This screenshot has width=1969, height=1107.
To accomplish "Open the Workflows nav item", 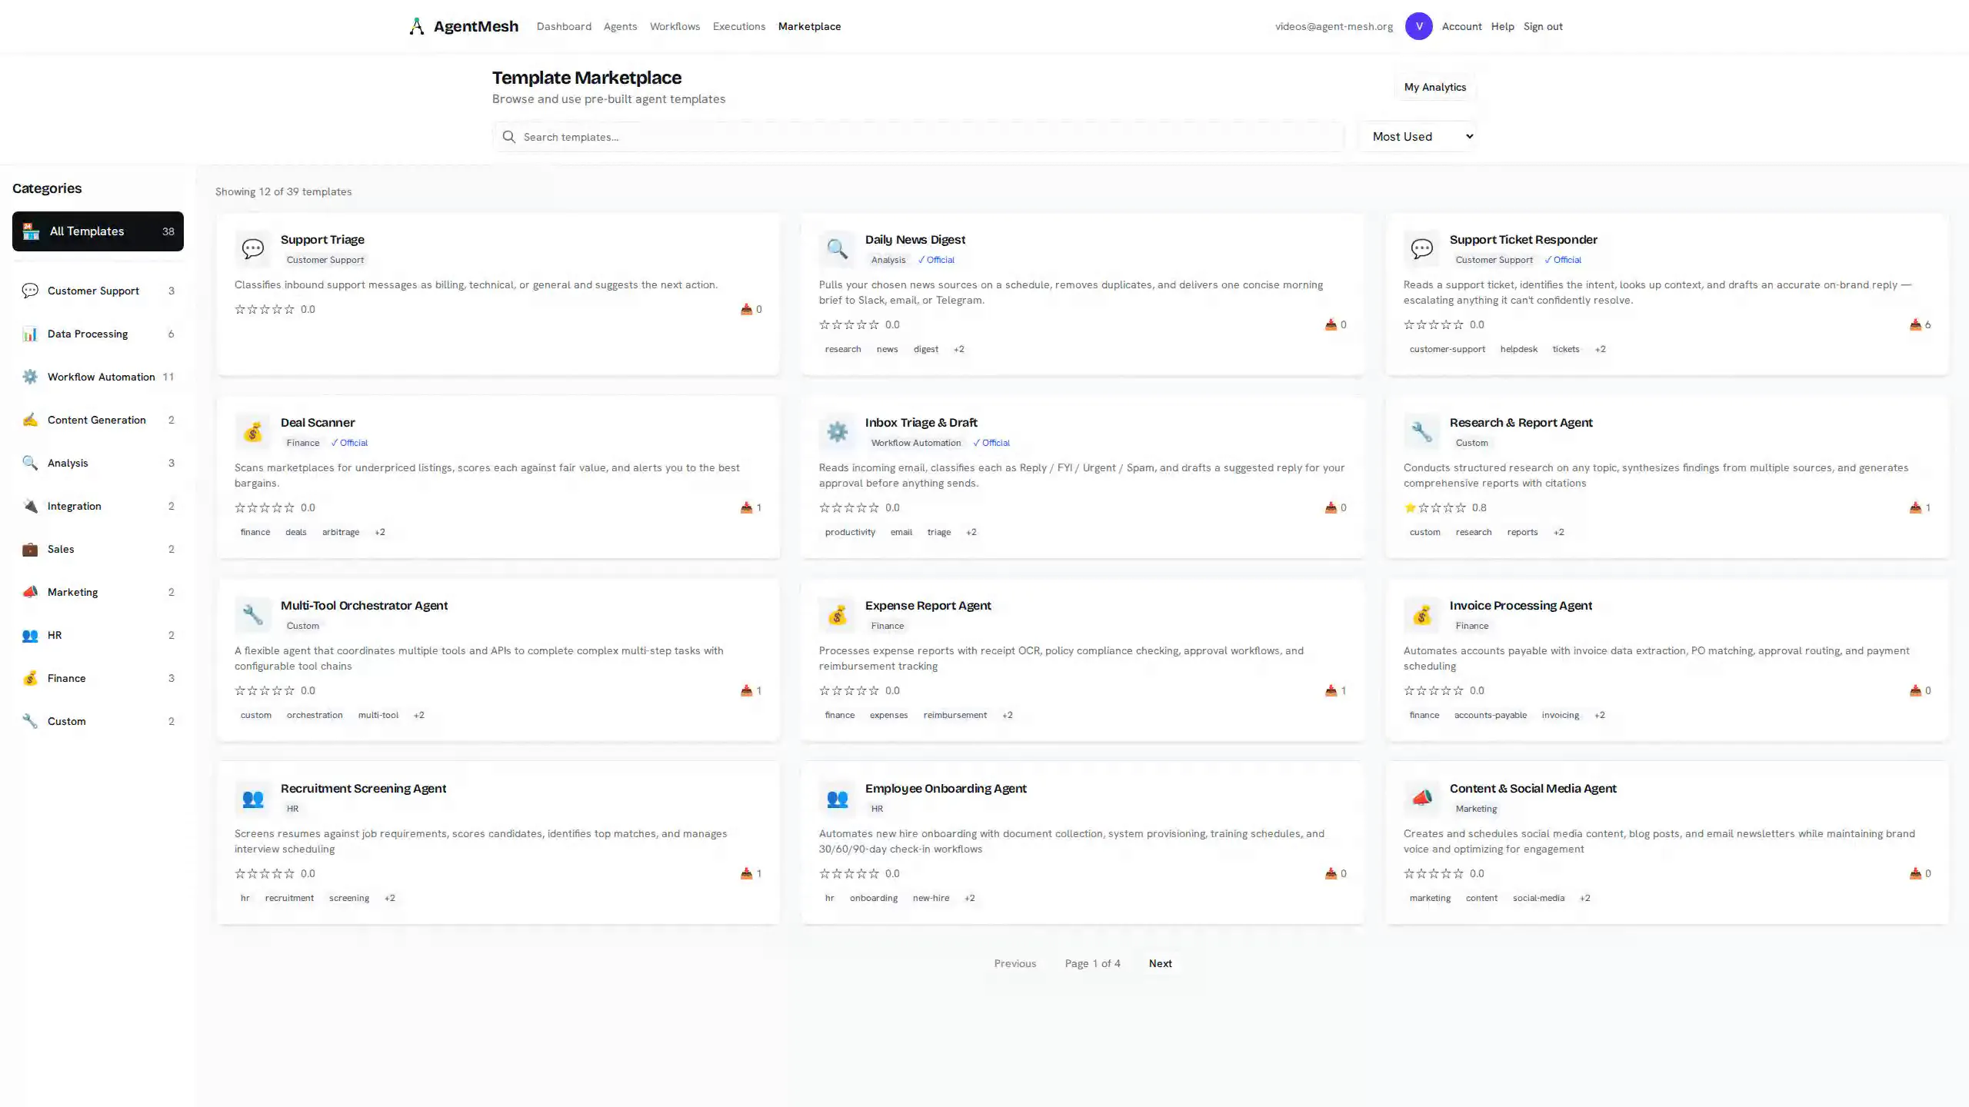I will (675, 26).
